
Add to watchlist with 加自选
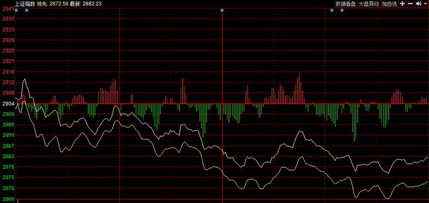click(x=389, y=4)
